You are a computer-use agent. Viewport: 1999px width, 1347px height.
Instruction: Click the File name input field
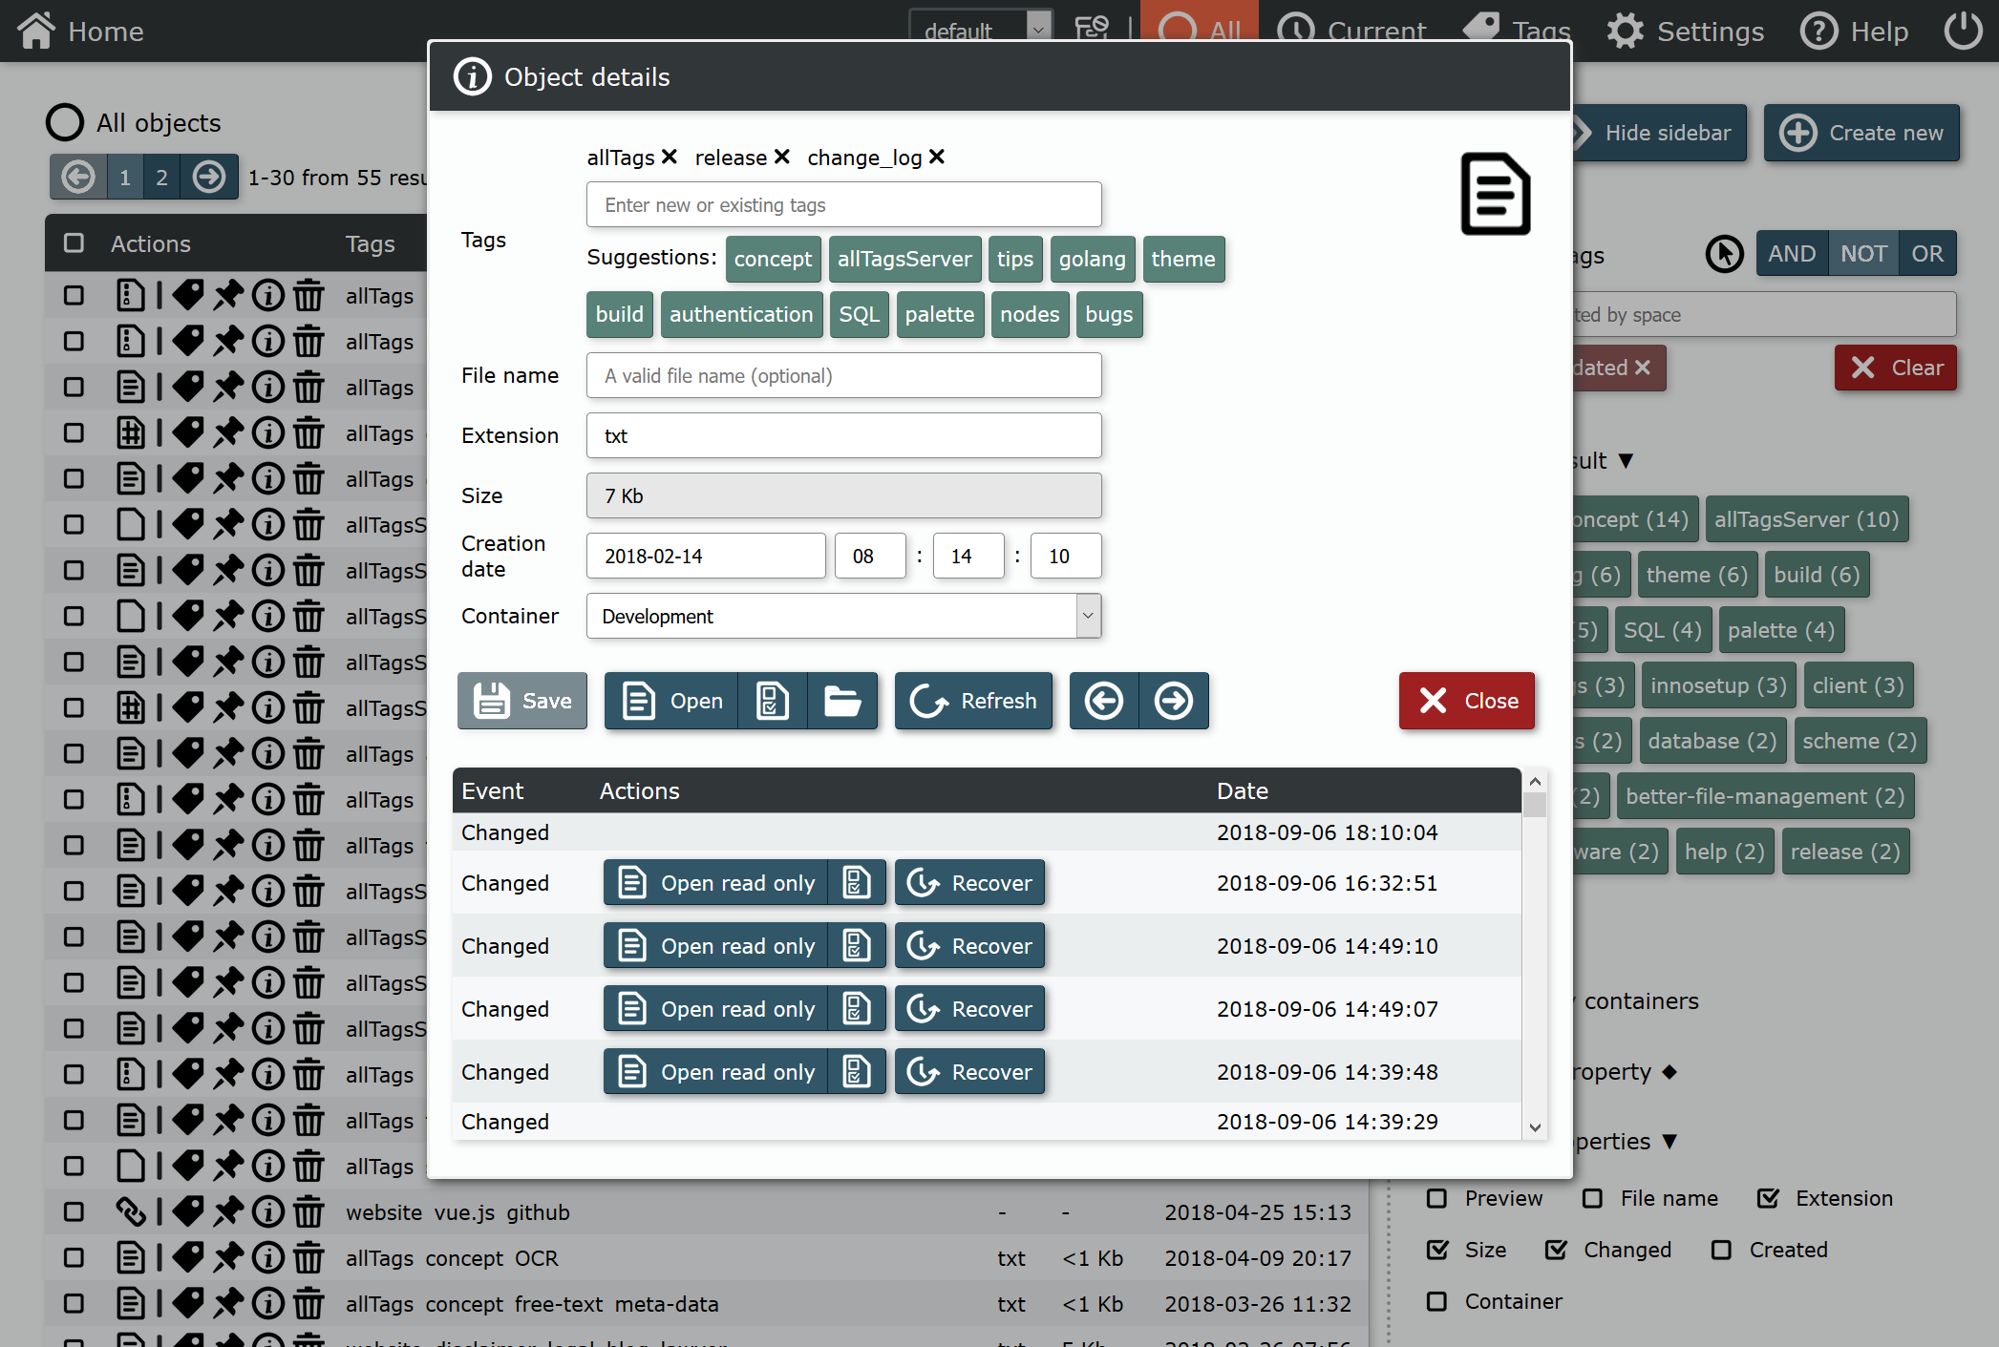843,375
